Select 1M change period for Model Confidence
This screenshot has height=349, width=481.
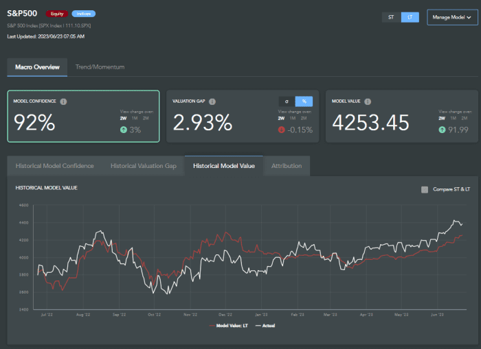(136, 118)
